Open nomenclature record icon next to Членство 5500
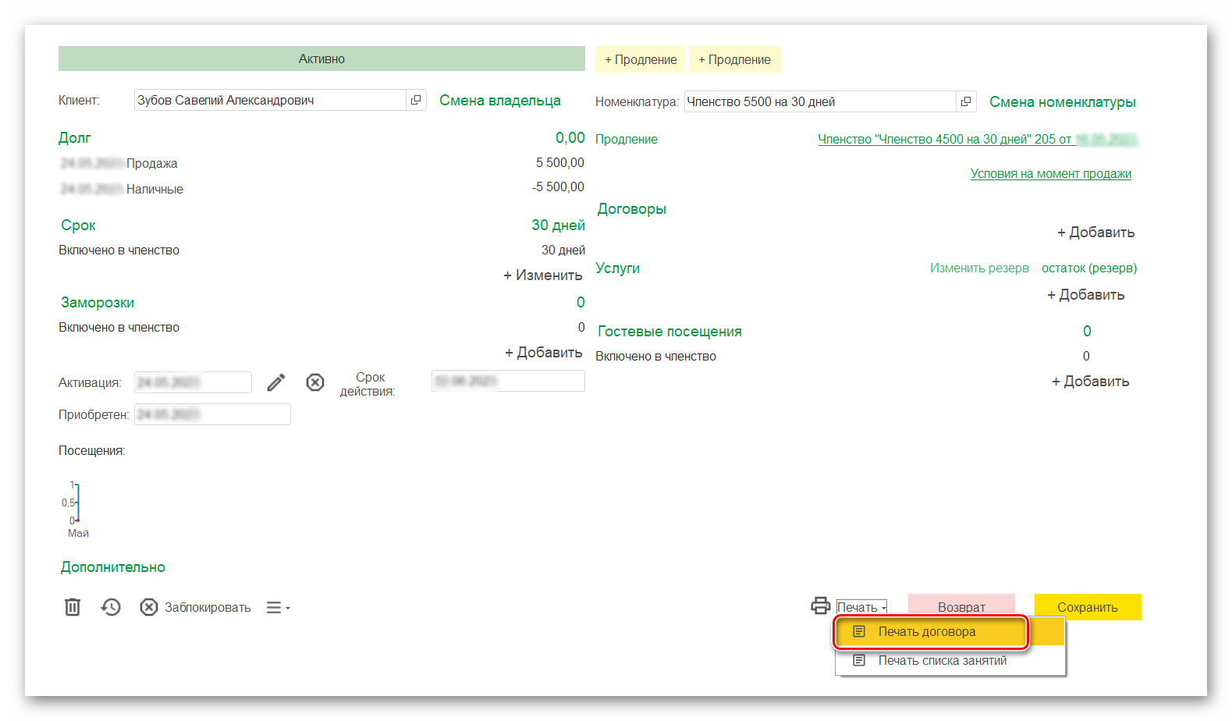 point(966,101)
